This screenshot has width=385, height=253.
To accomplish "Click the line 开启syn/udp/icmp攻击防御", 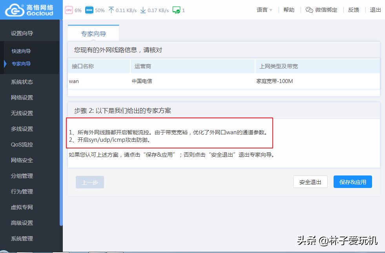I will point(109,140).
